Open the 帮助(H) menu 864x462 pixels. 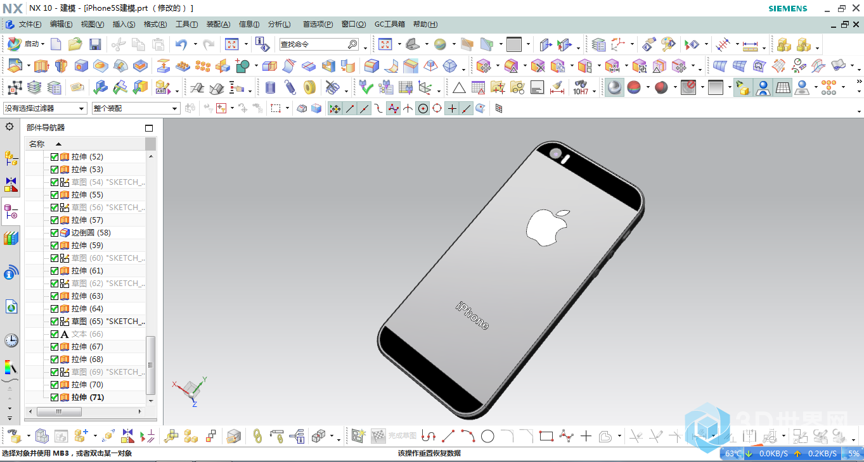(425, 24)
